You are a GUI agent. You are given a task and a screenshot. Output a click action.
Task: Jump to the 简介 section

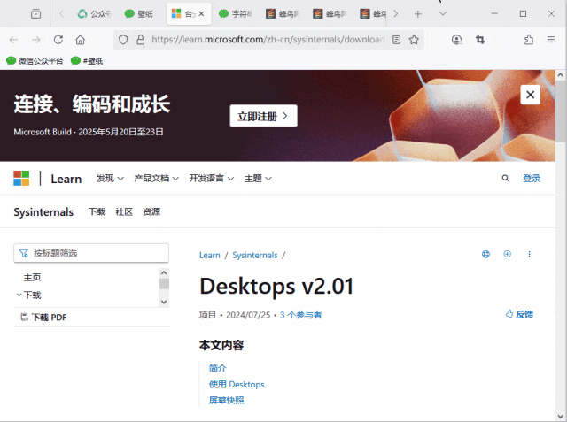(x=218, y=368)
